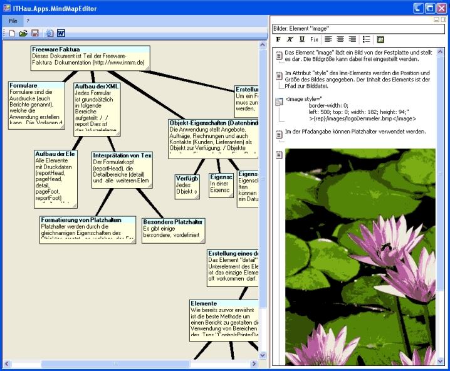Export to Word using the W icon
The height and width of the screenshot is (371, 450).
tap(61, 33)
